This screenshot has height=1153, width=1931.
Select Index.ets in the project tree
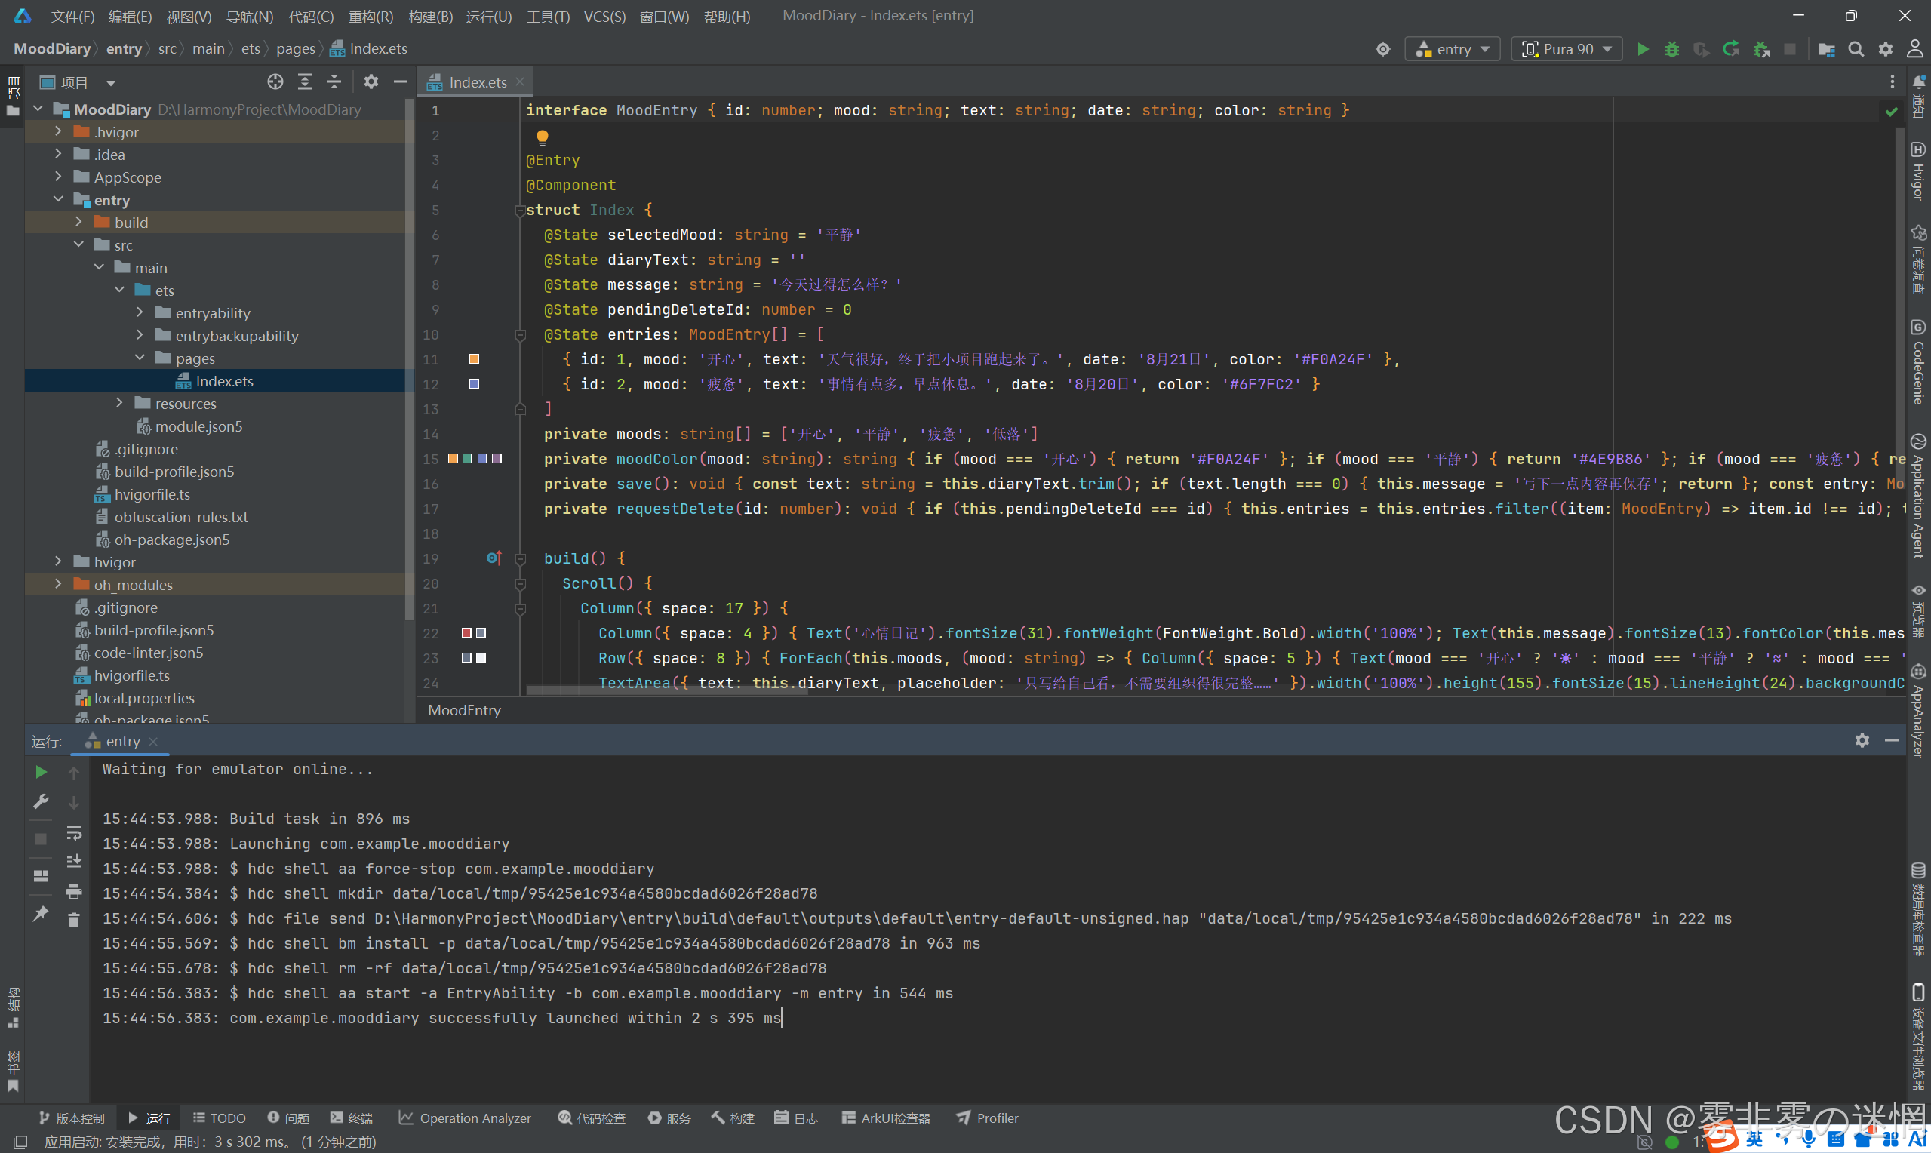(223, 381)
